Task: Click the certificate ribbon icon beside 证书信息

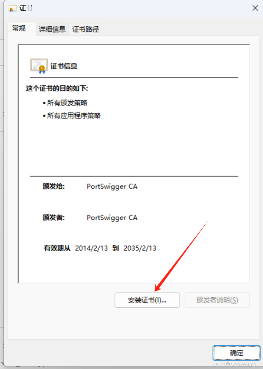Action: tap(39, 66)
